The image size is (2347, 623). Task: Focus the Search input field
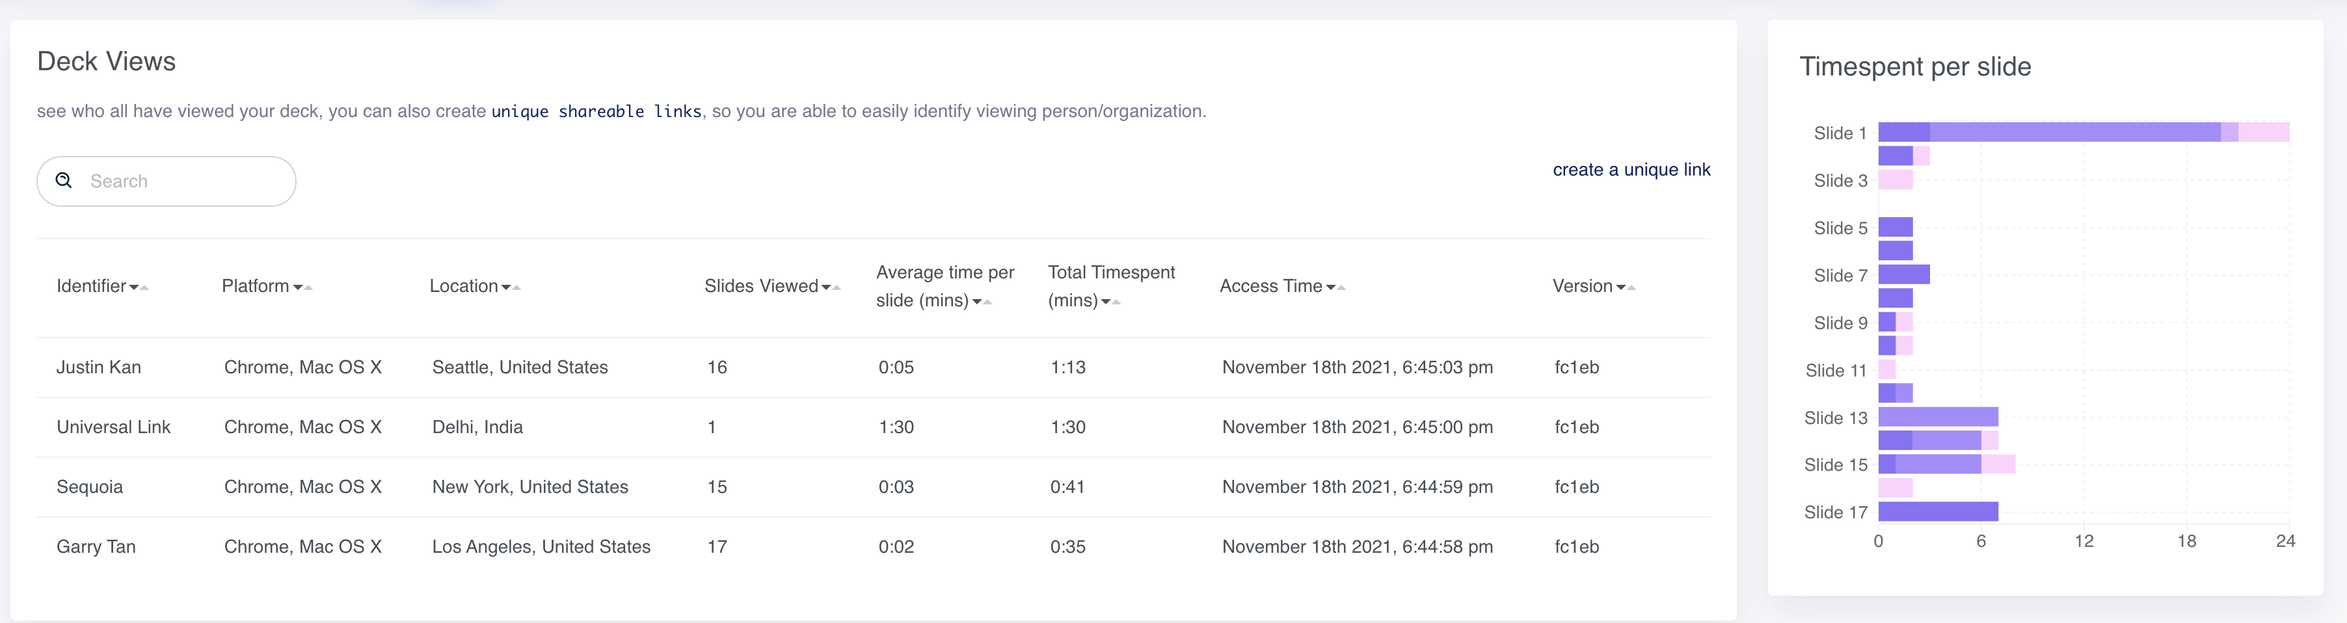(182, 181)
